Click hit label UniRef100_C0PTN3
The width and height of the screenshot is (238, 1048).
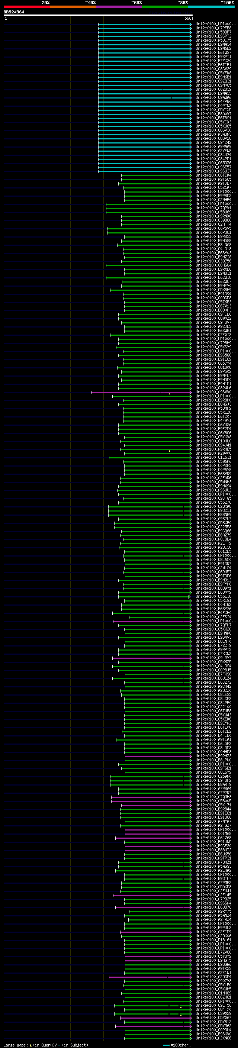click(213, 106)
